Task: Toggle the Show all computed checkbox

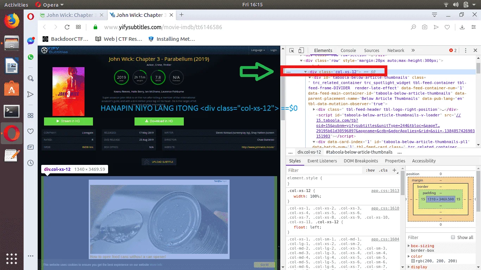Action: 453,237
